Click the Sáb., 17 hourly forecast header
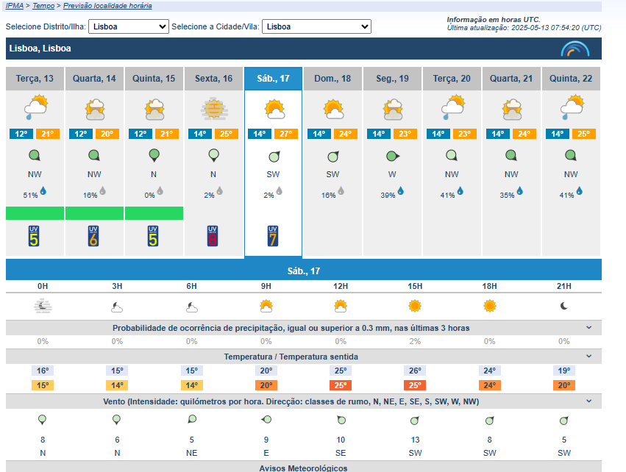Viewport: 626px width, 472px height. [x=304, y=271]
